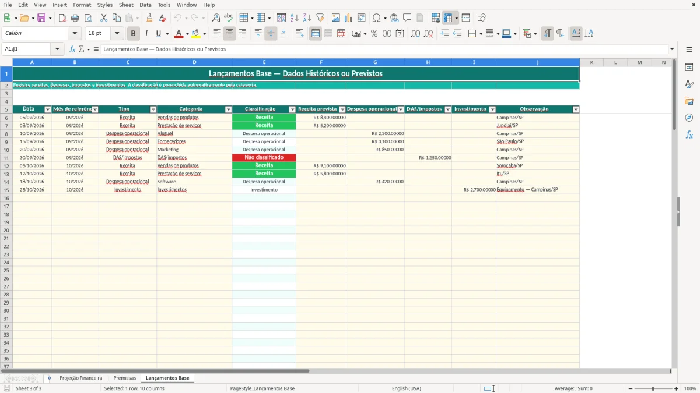This screenshot has height=393, width=700.
Task: Apply the red font color
Action: [x=178, y=34]
